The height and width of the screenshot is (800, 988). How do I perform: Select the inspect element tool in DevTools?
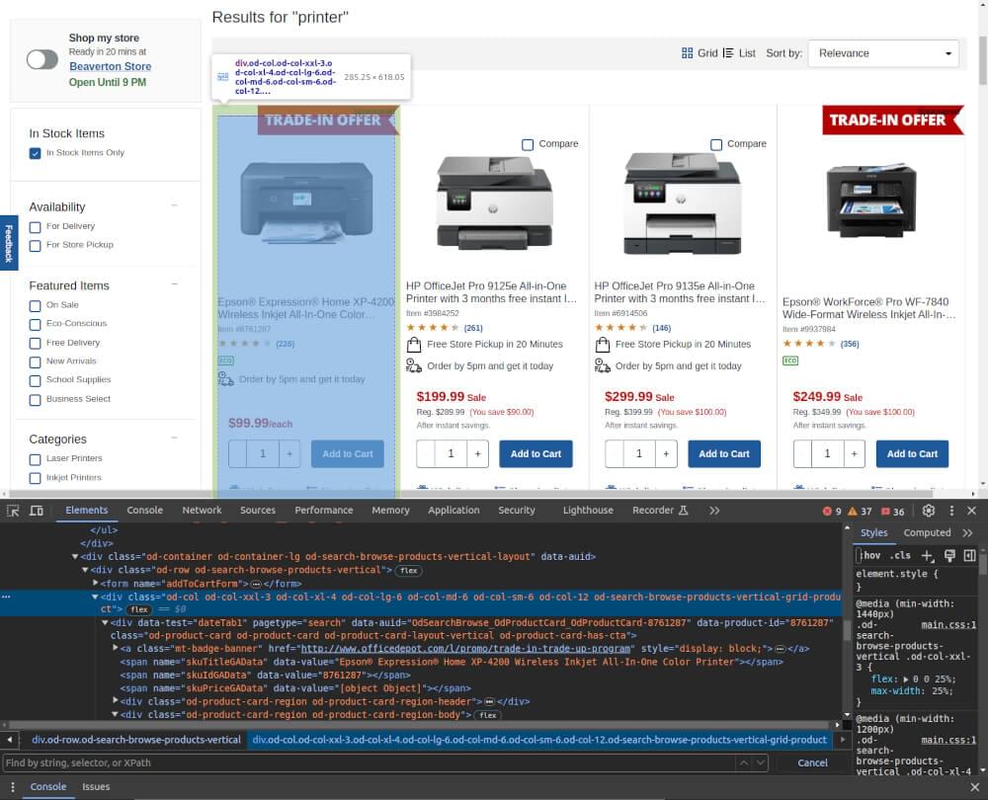[x=14, y=510]
